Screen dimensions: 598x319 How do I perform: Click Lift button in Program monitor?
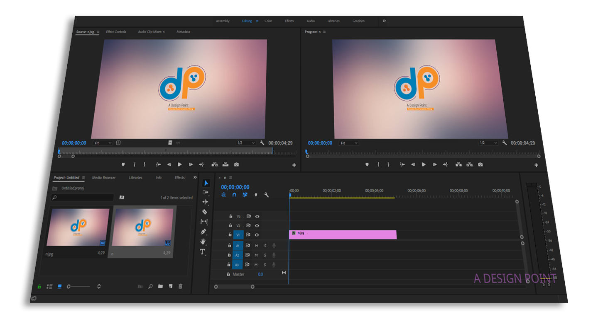coord(458,164)
